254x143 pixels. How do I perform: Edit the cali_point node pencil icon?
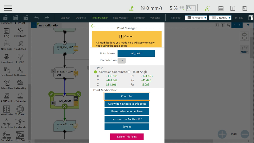tap(51, 94)
